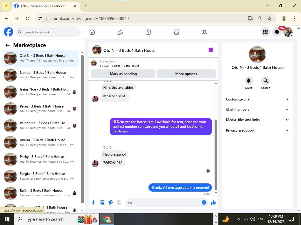Open Nando conversation in list

click(x=40, y=75)
